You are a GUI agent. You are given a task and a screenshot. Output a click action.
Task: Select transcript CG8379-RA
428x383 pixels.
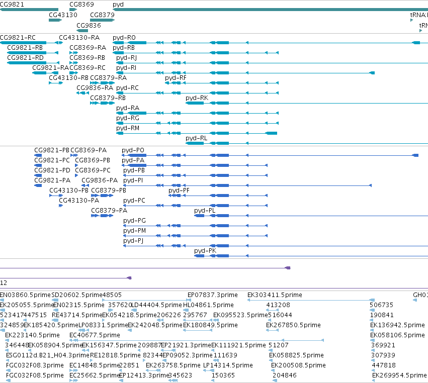pyautogui.click(x=108, y=78)
